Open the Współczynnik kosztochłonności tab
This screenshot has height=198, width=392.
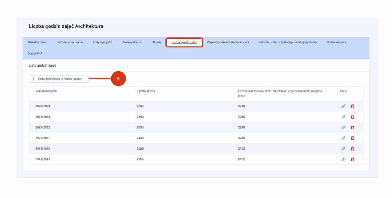pos(228,42)
